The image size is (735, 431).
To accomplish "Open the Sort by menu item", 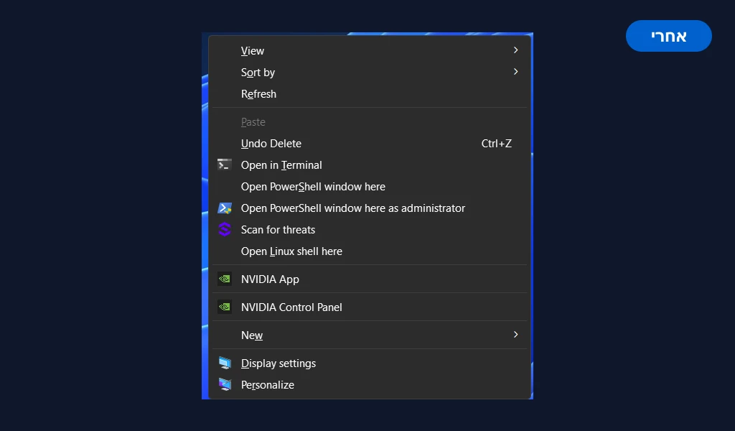I will (x=370, y=73).
